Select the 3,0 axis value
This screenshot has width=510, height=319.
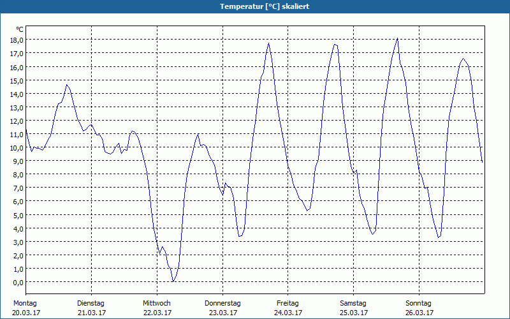coord(19,242)
